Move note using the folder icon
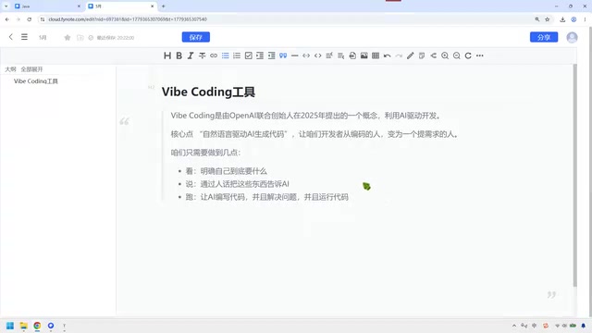 coord(80,37)
